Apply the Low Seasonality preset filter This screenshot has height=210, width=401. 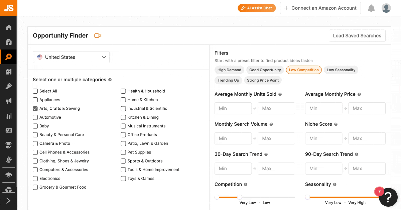click(x=341, y=70)
